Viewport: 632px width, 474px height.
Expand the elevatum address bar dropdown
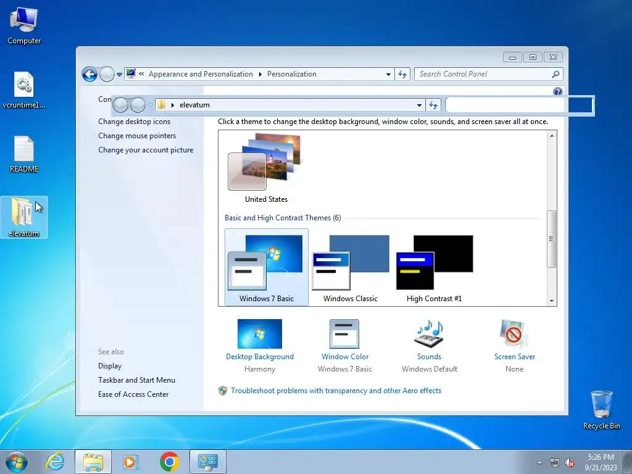click(419, 105)
